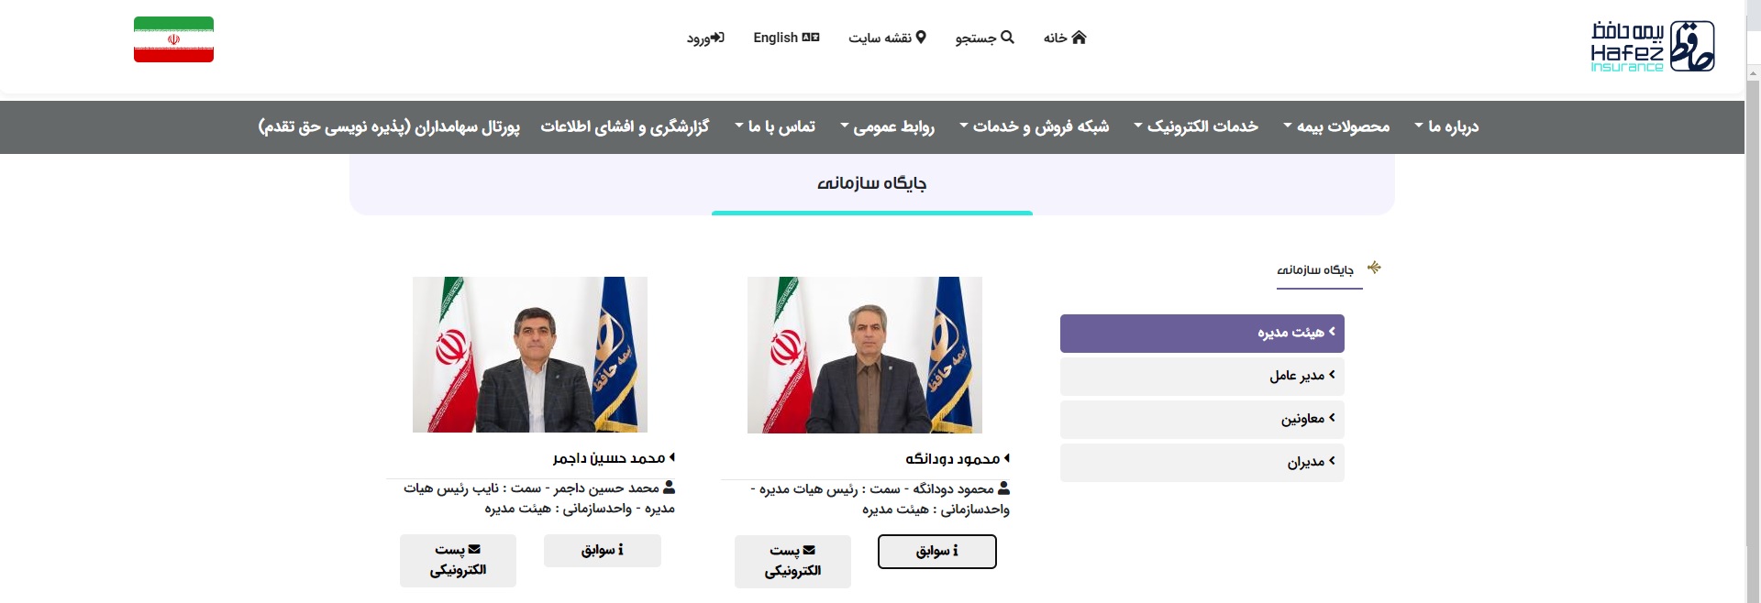The image size is (1761, 603).
Task: Click the arrow icon beside جایگاه سازمانی breadcrumb
Action: coord(1374,268)
